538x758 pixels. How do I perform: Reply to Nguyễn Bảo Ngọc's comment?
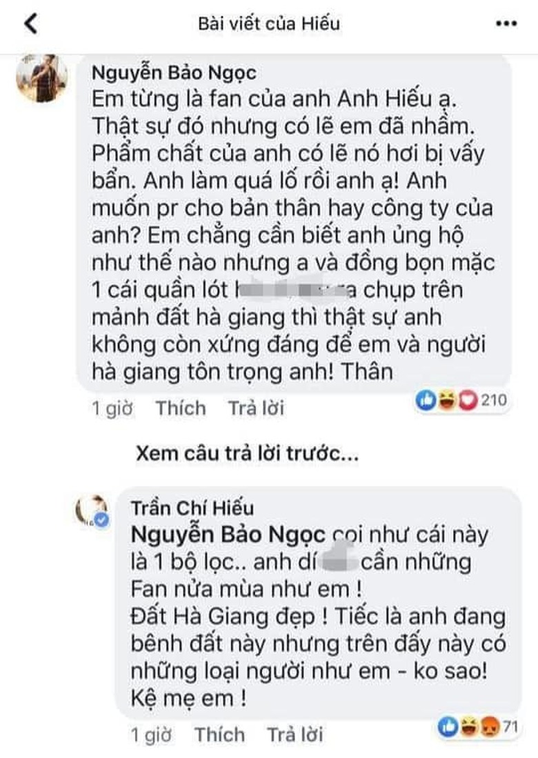(x=256, y=408)
